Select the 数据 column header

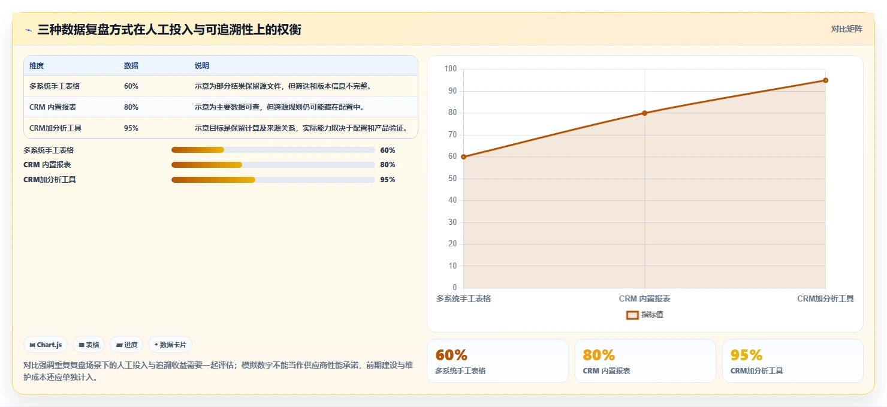pyautogui.click(x=131, y=66)
